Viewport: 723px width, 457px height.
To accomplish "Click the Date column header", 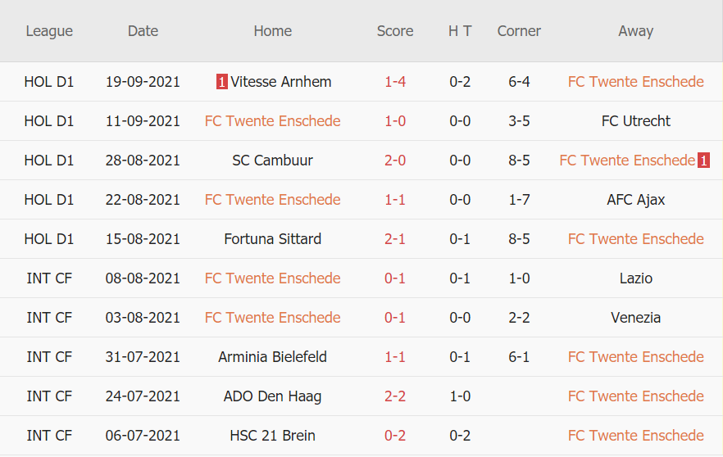I will [x=143, y=31].
